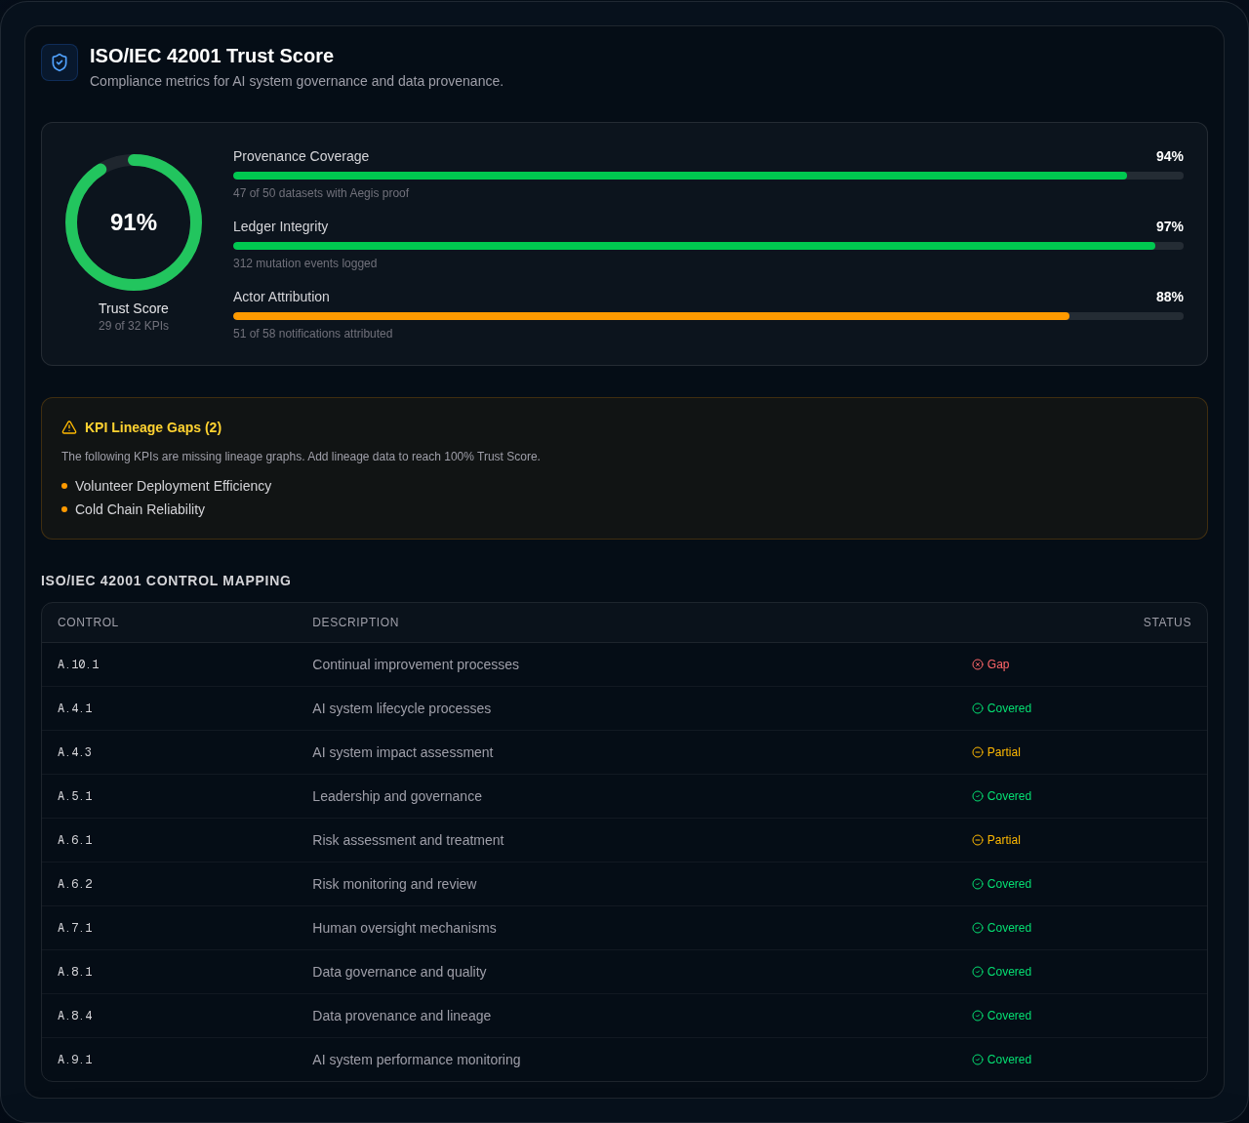The width and height of the screenshot is (1249, 1123).
Task: Click the Covered check icon for A.9.1
Action: tap(976, 1060)
